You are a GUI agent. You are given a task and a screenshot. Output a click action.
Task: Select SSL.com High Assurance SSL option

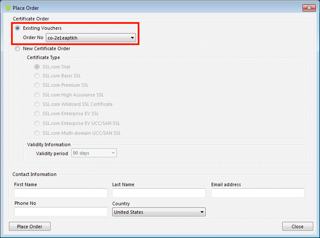click(x=37, y=95)
